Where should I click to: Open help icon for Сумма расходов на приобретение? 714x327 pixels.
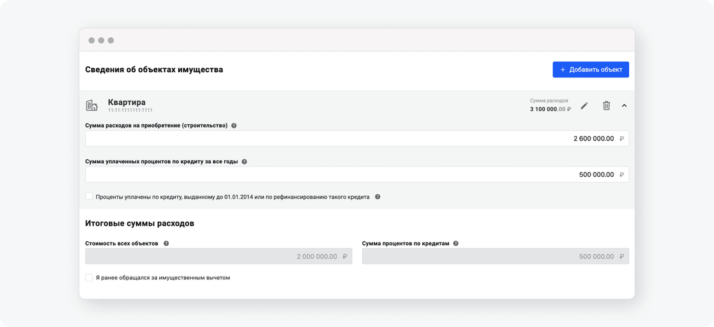(233, 126)
